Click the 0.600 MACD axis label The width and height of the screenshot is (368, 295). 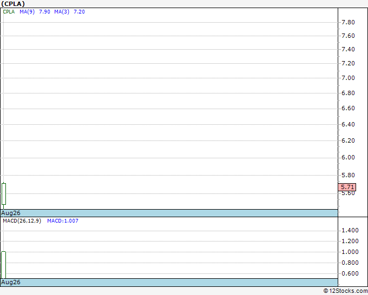[x=350, y=274]
